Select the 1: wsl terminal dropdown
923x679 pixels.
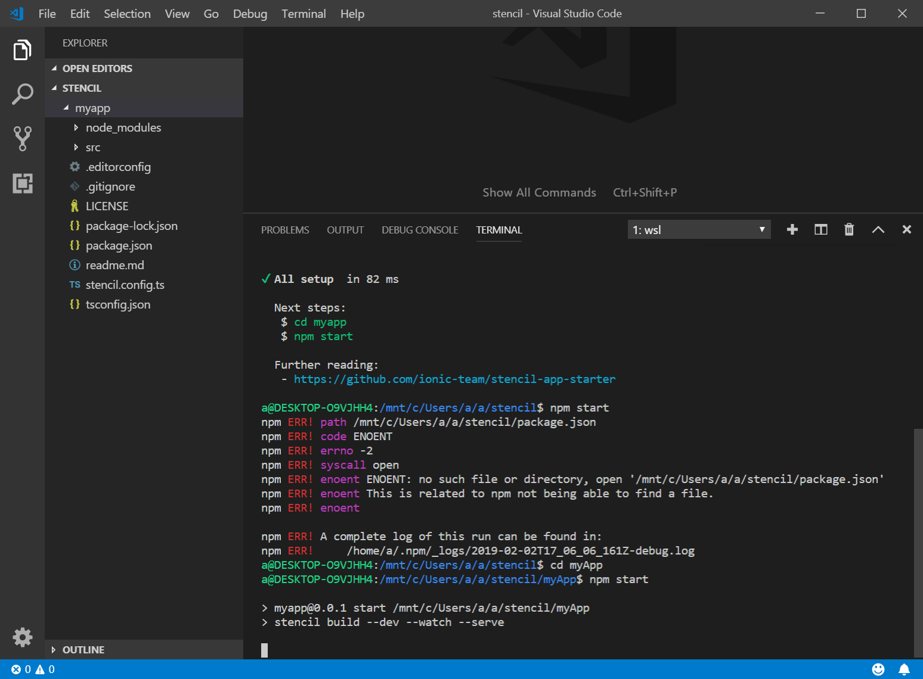(699, 230)
